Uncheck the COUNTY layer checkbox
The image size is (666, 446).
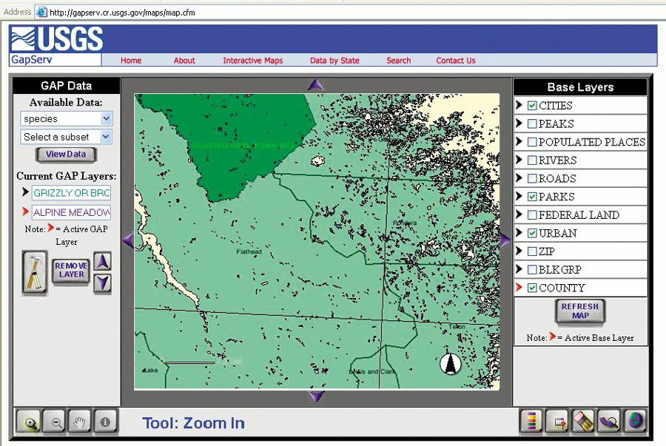click(532, 288)
